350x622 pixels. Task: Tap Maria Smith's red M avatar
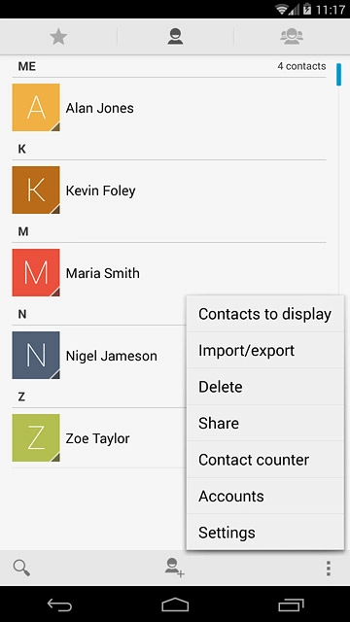[x=36, y=273]
